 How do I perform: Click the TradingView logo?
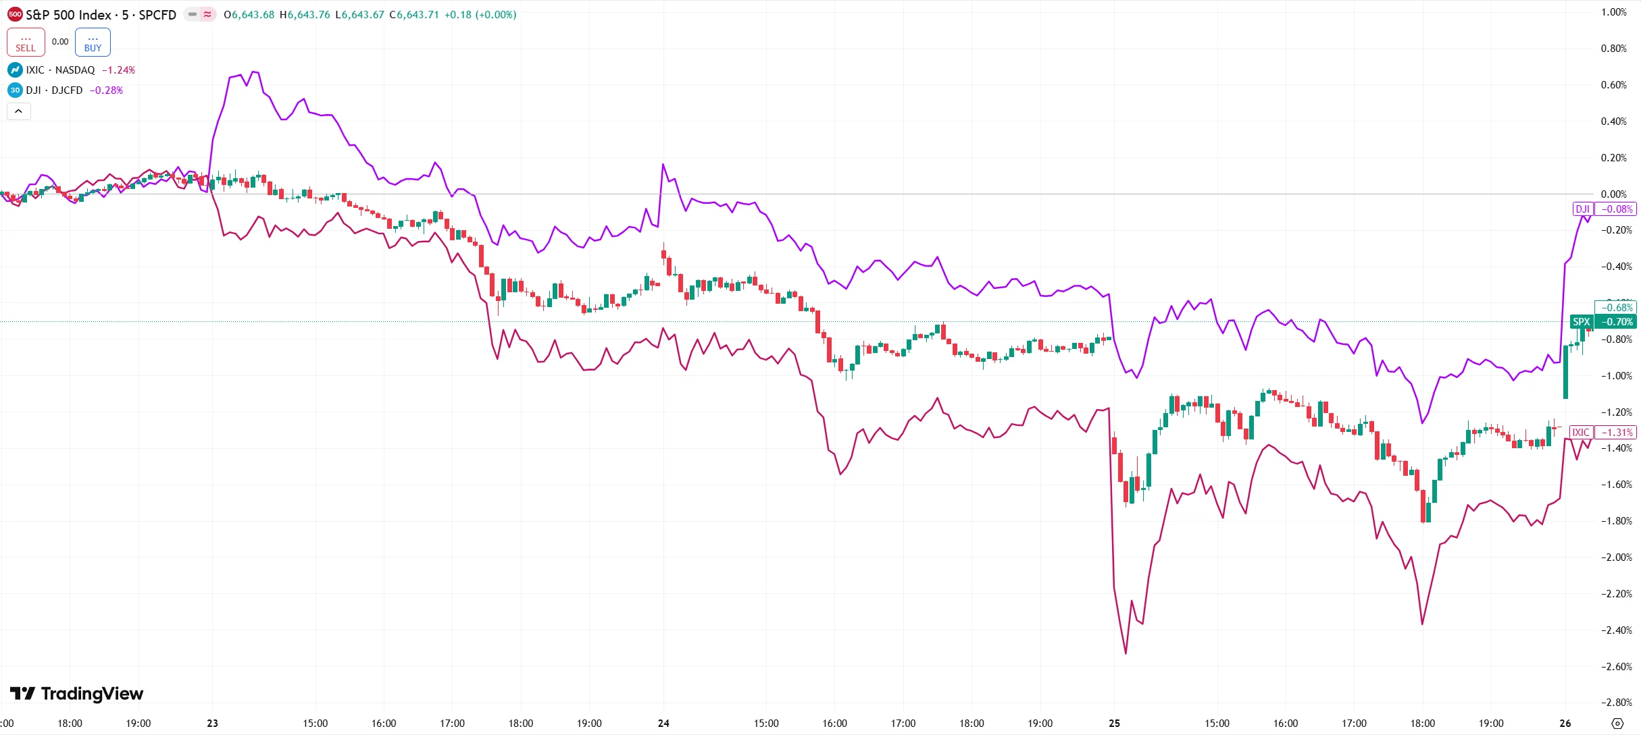(x=76, y=694)
